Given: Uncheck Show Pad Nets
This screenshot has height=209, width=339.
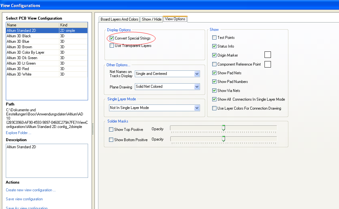Looking at the screenshot, I should (214, 73).
